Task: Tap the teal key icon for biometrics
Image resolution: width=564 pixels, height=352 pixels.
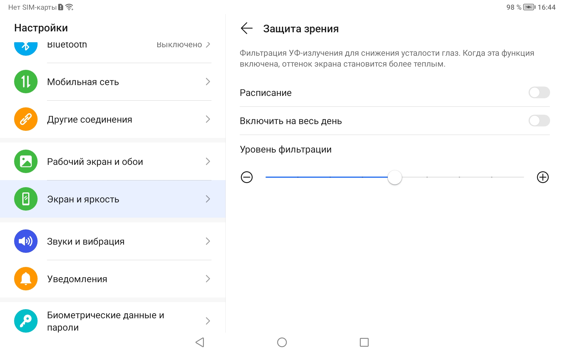Action: [26, 321]
